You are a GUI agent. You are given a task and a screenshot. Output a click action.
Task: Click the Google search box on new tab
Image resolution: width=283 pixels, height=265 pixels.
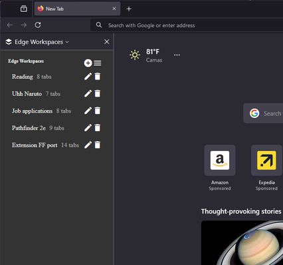(263, 113)
